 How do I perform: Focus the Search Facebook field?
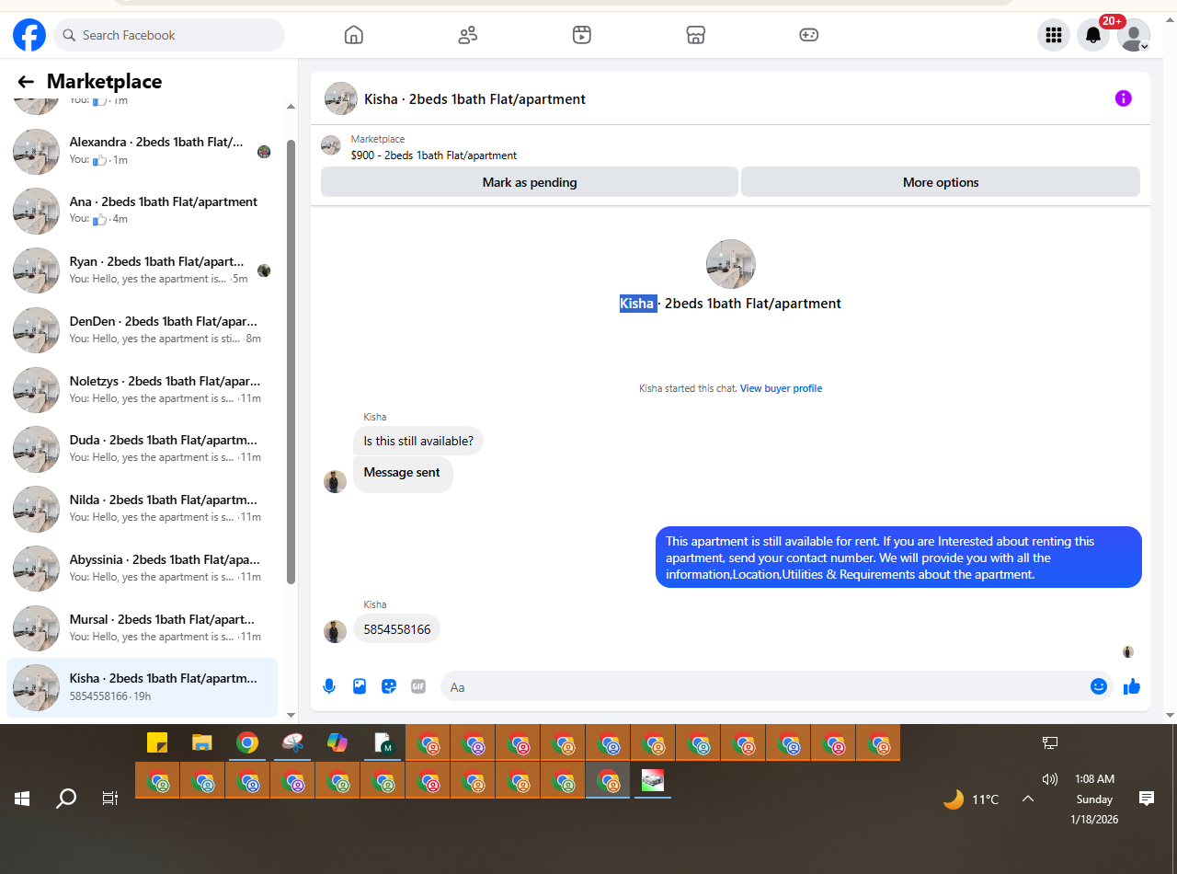tap(169, 35)
